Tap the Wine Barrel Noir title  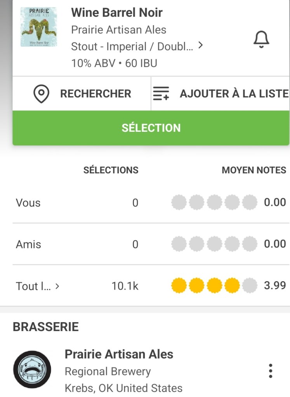tap(116, 12)
